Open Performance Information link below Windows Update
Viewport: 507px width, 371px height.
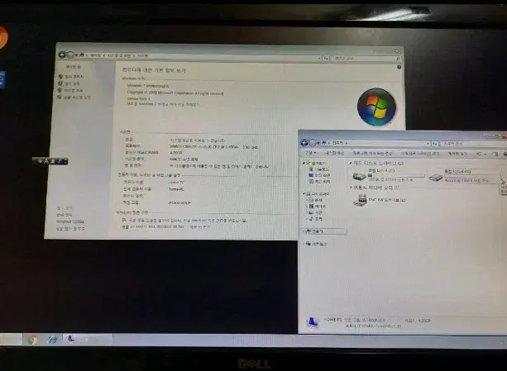coord(70,229)
